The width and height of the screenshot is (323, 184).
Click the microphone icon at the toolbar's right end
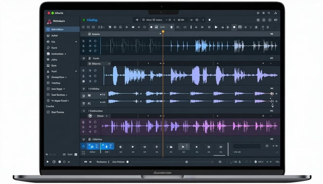tap(268, 27)
